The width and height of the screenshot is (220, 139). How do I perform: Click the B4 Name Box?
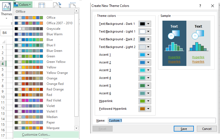6,33
